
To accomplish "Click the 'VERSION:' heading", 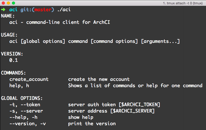I will click(12, 54).
